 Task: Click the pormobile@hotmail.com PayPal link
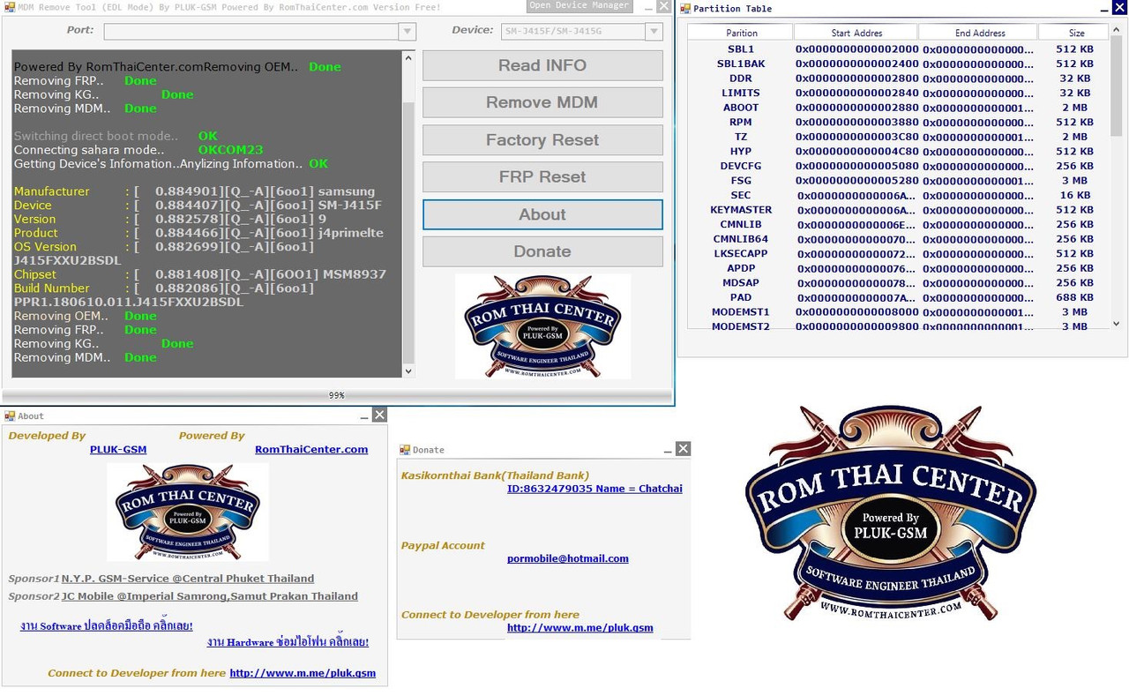pyautogui.click(x=567, y=558)
